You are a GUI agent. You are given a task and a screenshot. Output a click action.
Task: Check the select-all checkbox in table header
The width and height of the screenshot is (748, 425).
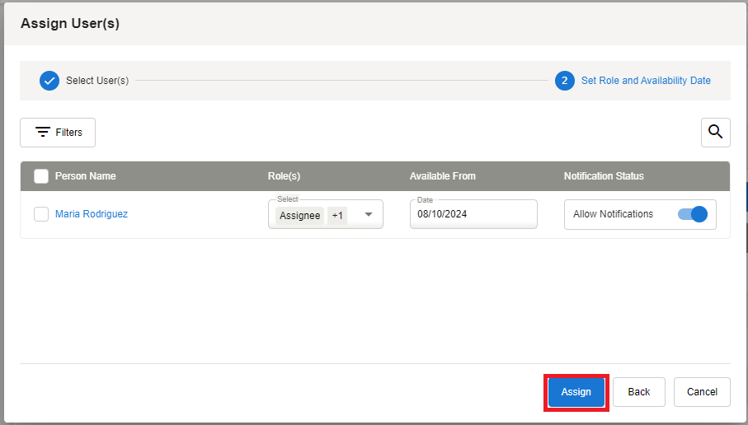(41, 175)
